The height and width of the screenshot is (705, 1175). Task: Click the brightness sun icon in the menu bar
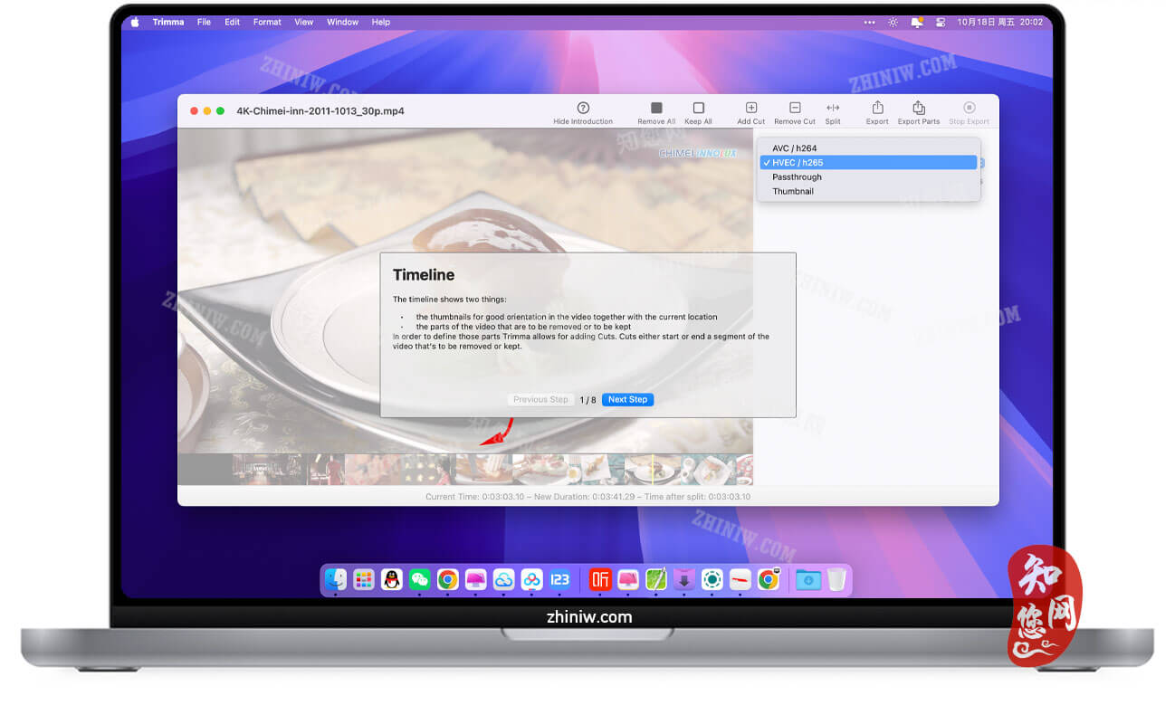click(x=893, y=23)
